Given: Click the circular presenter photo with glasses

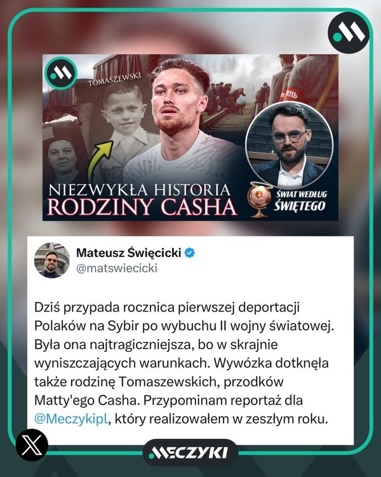Looking at the screenshot, I should click(x=289, y=145).
